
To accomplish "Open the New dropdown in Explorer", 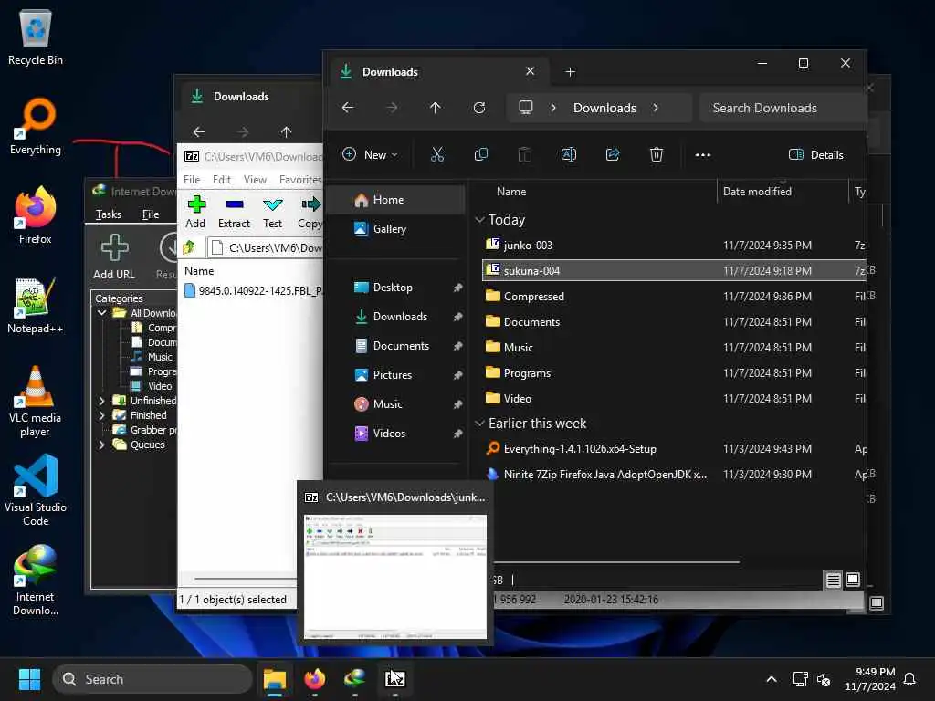I will pos(370,155).
